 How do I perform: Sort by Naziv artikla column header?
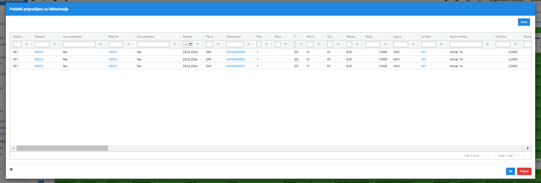pyautogui.click(x=458, y=37)
